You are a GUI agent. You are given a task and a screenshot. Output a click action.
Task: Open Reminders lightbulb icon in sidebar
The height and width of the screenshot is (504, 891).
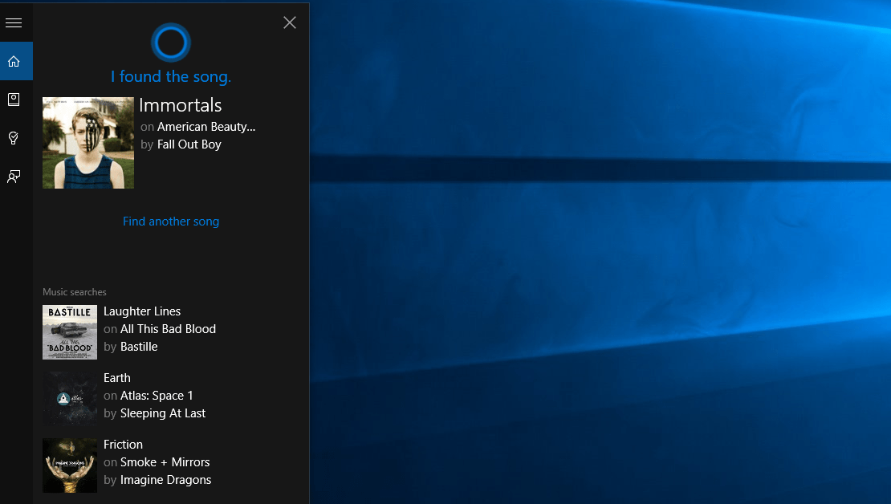click(x=14, y=138)
